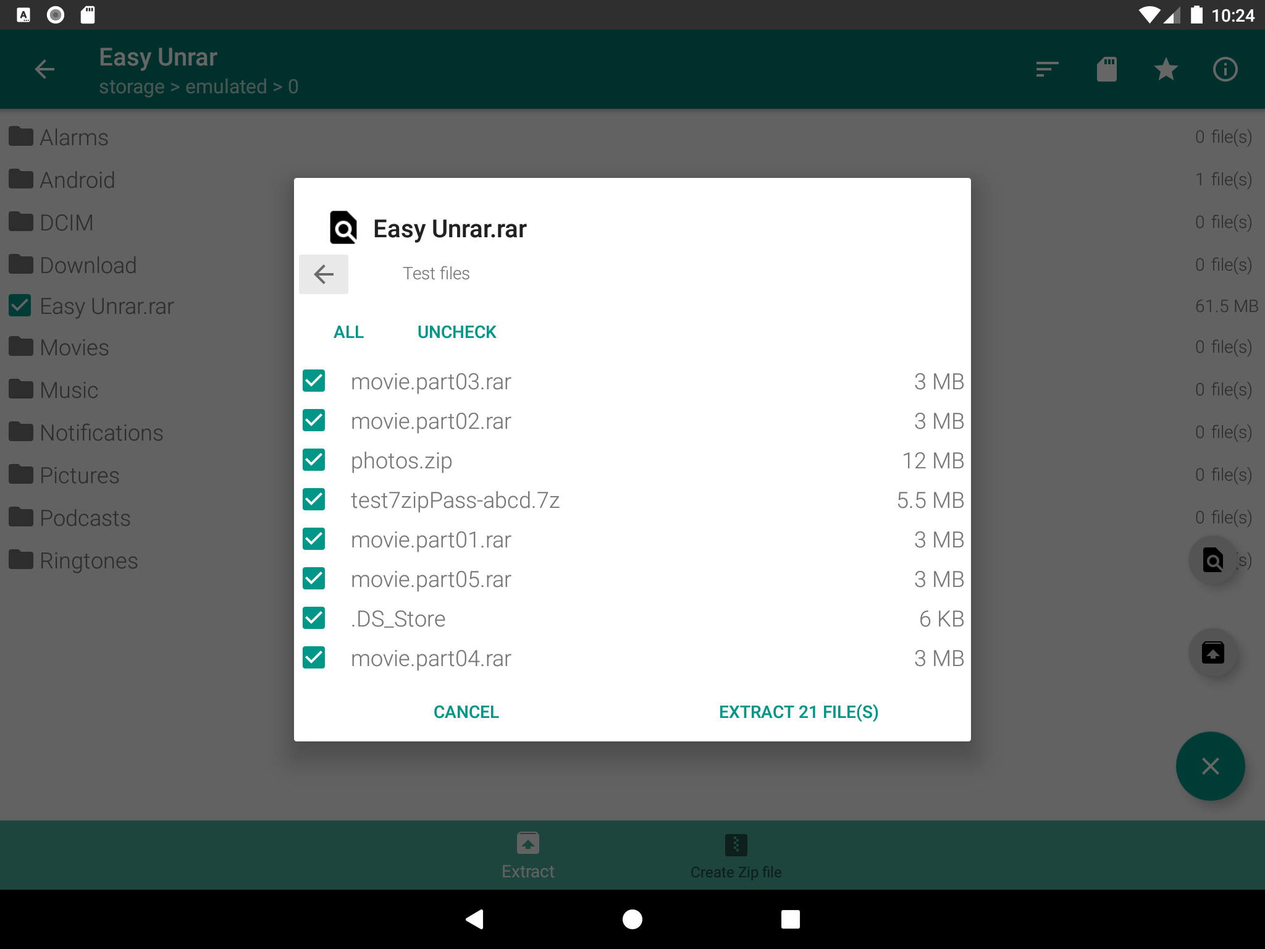The width and height of the screenshot is (1265, 949).
Task: Uncheck test7zipPass-abcd.7z checkbox
Action: point(314,499)
